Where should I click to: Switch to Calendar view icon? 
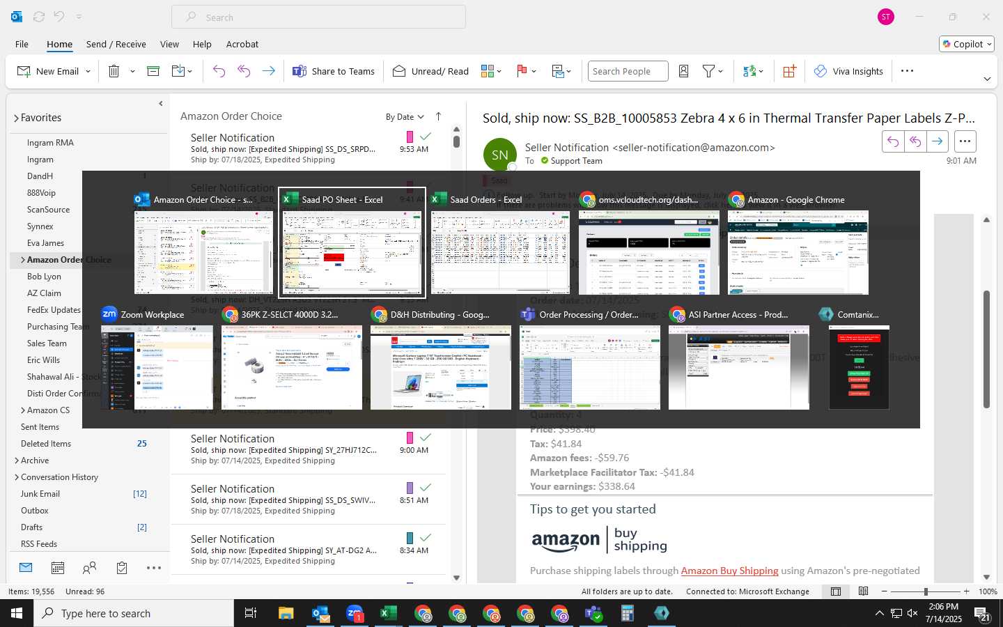[58, 568]
